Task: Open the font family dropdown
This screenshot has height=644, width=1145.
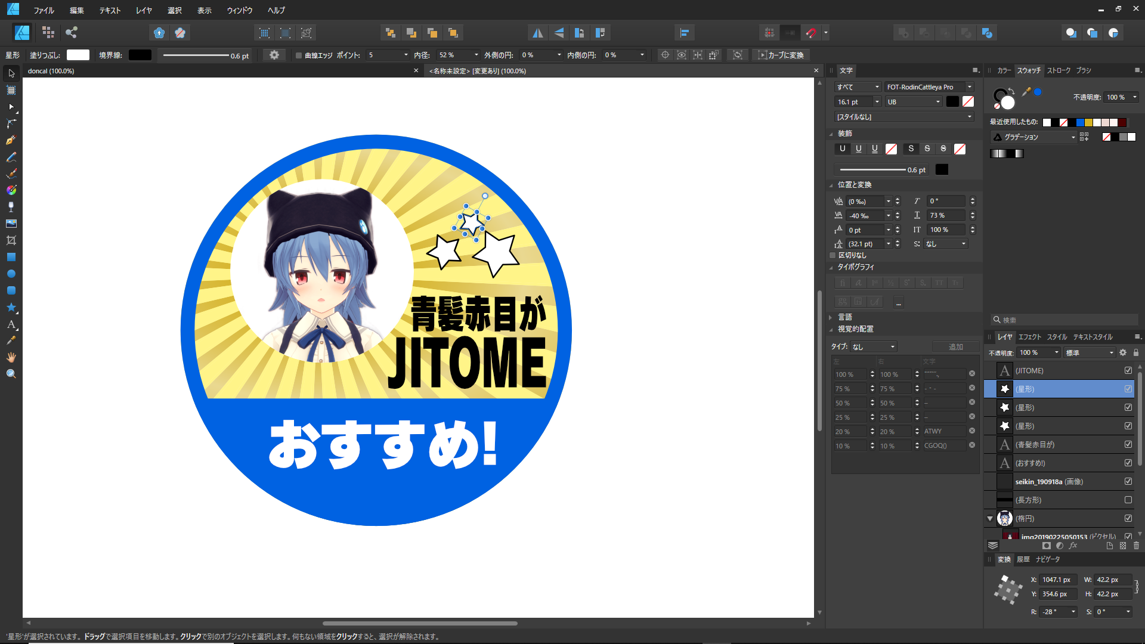Action: coord(970,87)
